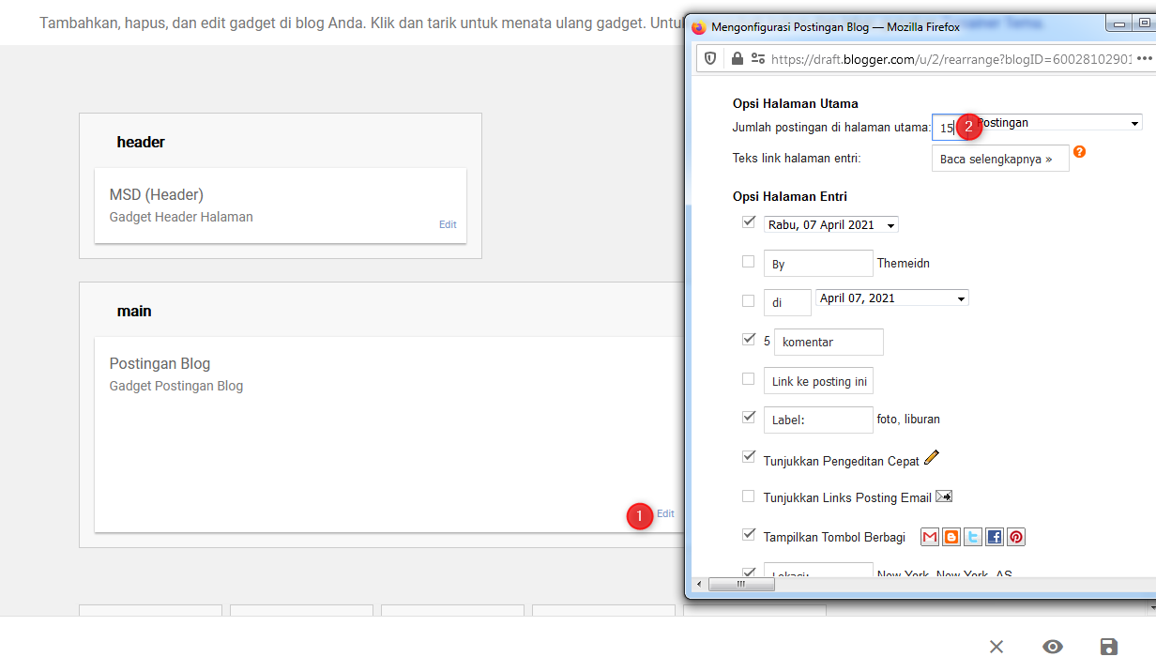
Task: Enable the 'di' timestamp checkbox
Action: click(x=748, y=301)
